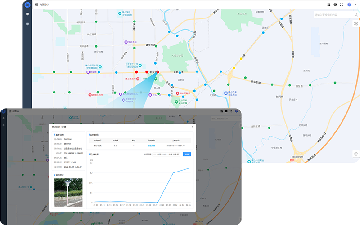The height and width of the screenshot is (225, 360).
Task: Open the messages chat icon in top bar
Action: tap(335, 4)
